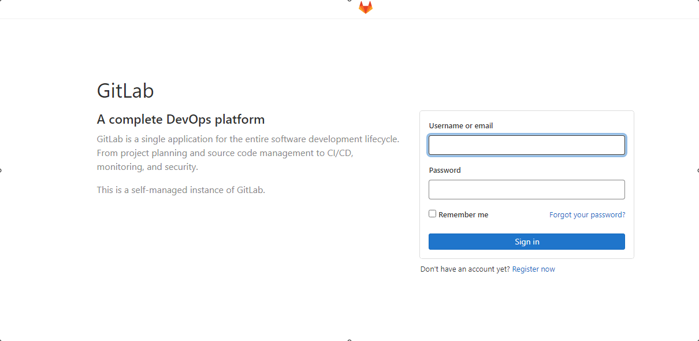Click the GitLab heading text
The image size is (699, 341).
pos(125,91)
